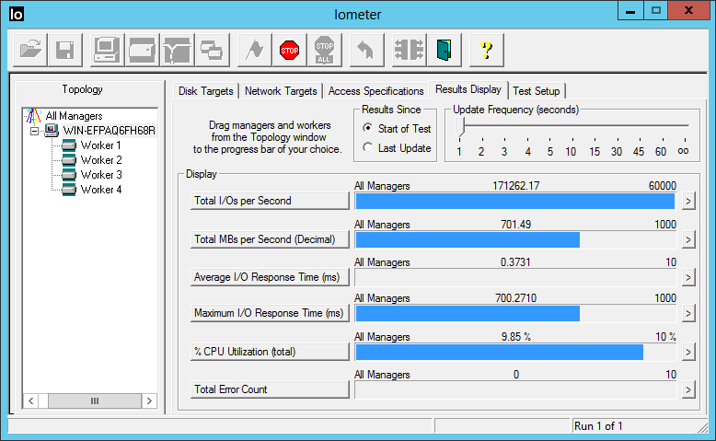Open arrow button beside Total I/Os bar
Viewport: 716px width, 441px height.
tap(687, 202)
